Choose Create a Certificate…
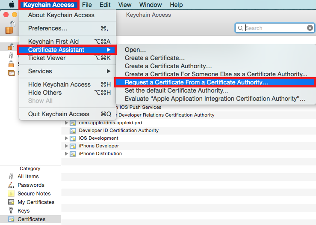Image resolution: width=316 pixels, height=225 pixels. click(x=216, y=58)
